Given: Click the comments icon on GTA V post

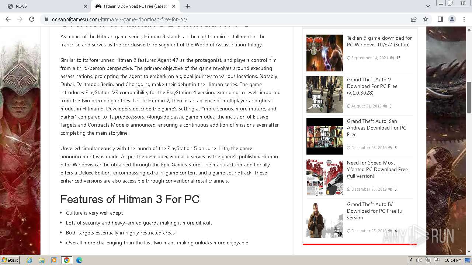Looking at the screenshot, I should pyautogui.click(x=385, y=106).
